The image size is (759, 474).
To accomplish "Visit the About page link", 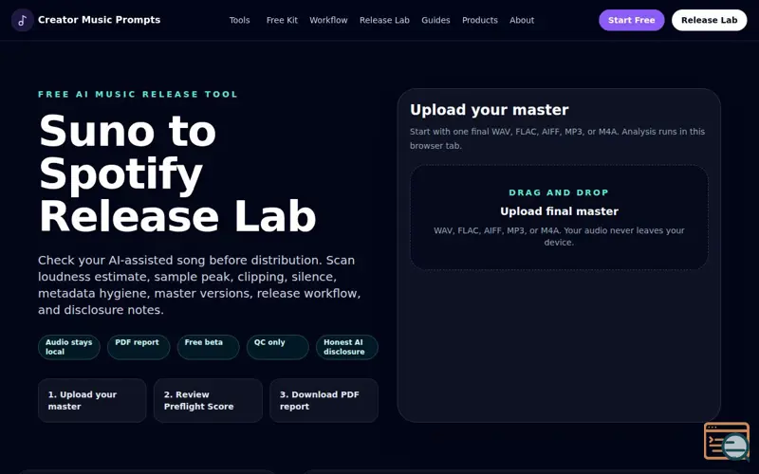I will pos(522,20).
